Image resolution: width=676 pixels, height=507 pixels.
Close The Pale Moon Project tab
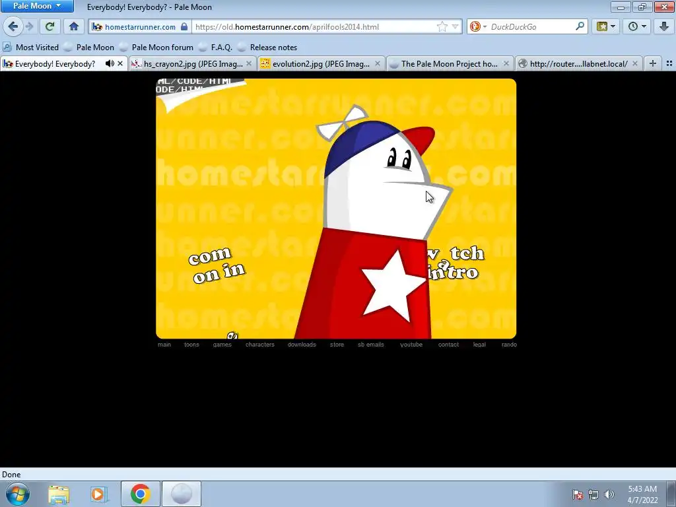506,64
